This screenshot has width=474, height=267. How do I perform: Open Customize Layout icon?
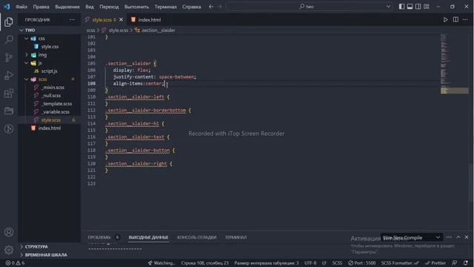tap(427, 7)
